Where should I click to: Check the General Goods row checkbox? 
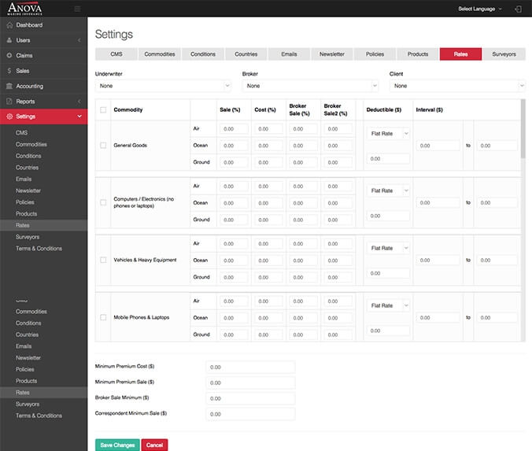(103, 145)
